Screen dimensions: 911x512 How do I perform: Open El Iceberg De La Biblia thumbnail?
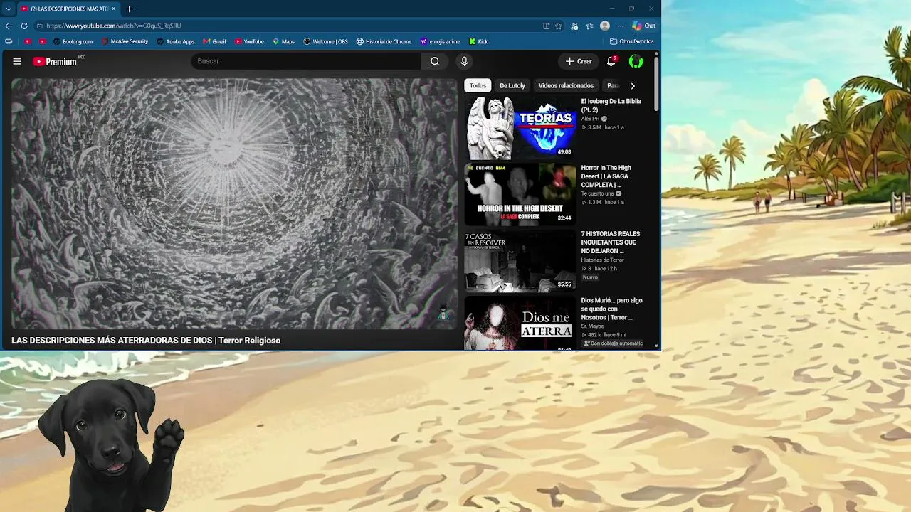pos(520,129)
